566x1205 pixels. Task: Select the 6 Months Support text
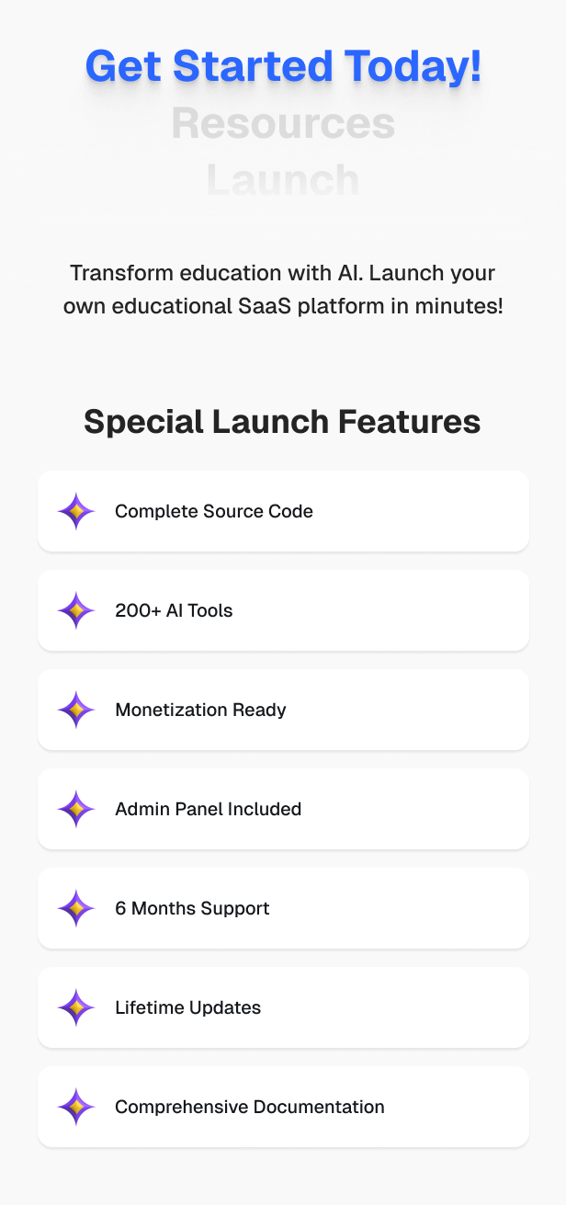coord(192,908)
